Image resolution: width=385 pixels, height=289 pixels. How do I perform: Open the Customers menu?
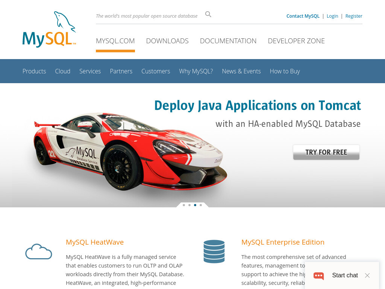click(x=156, y=71)
